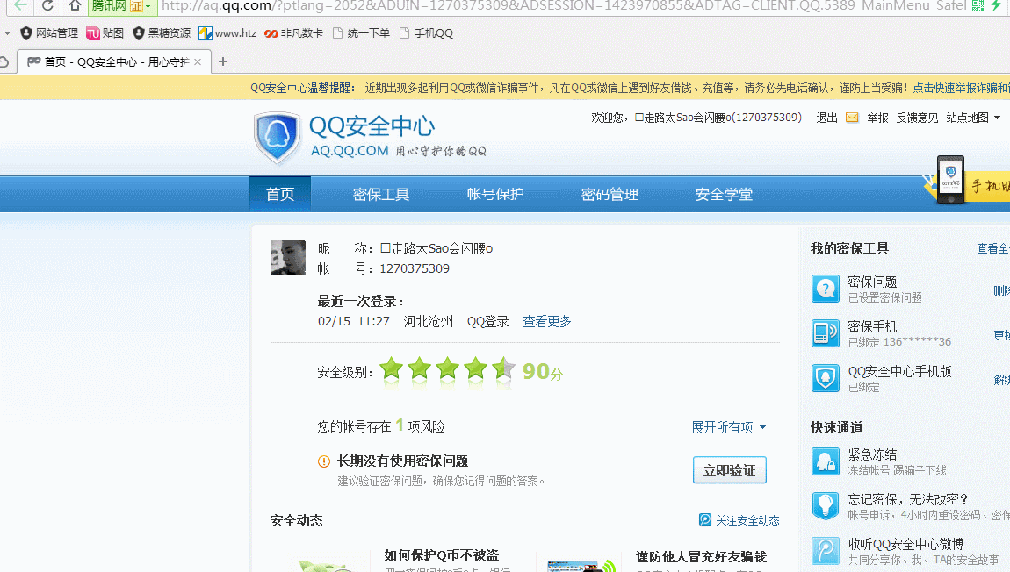
Task: Close the QQ安全中心 tab
Action: (198, 61)
